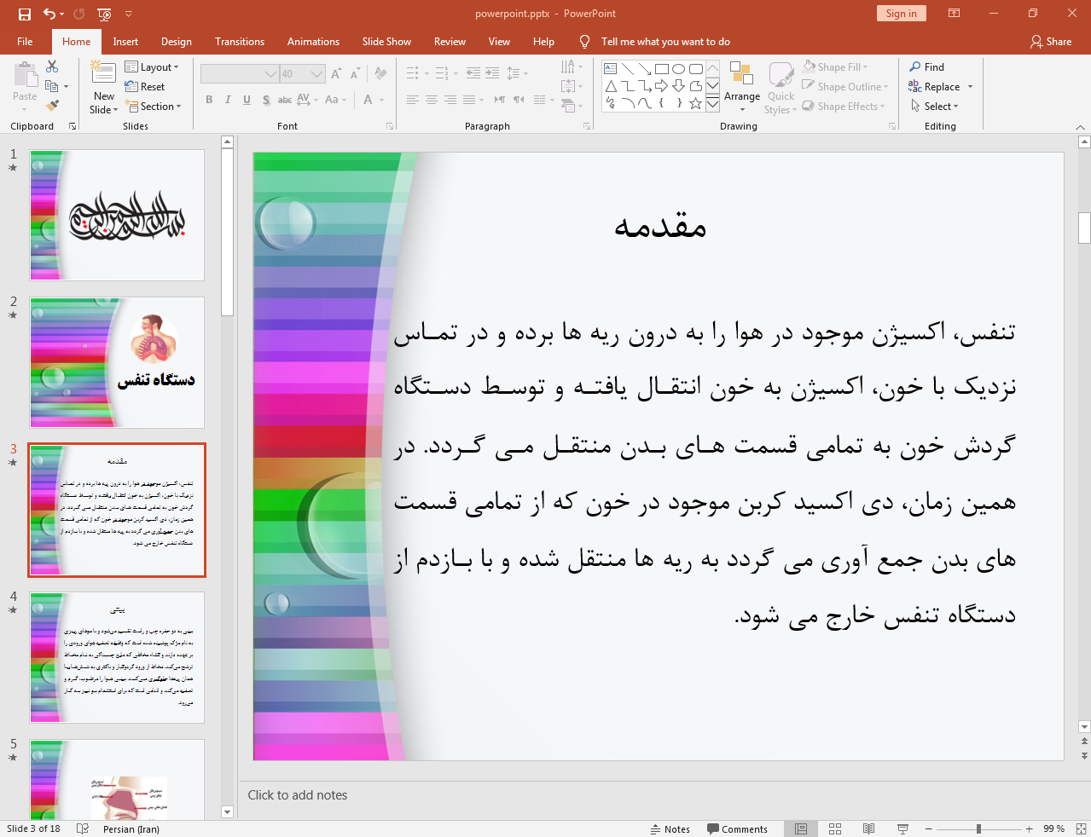Open the Select dropdown in Editing
This screenshot has height=837, width=1091.
[935, 107]
